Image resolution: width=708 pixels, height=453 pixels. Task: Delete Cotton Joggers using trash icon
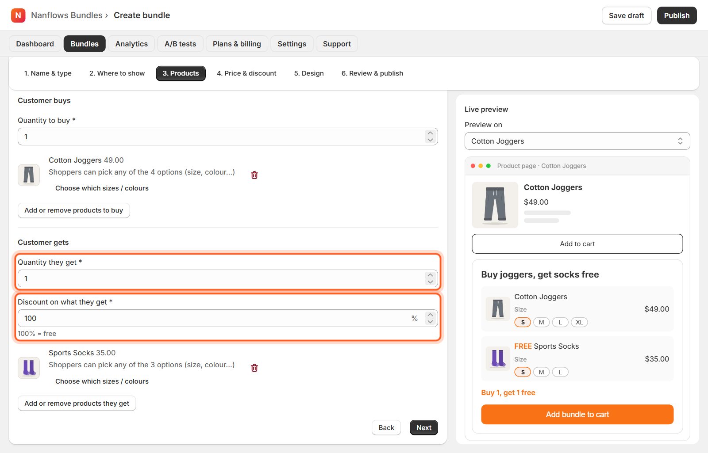pyautogui.click(x=254, y=175)
